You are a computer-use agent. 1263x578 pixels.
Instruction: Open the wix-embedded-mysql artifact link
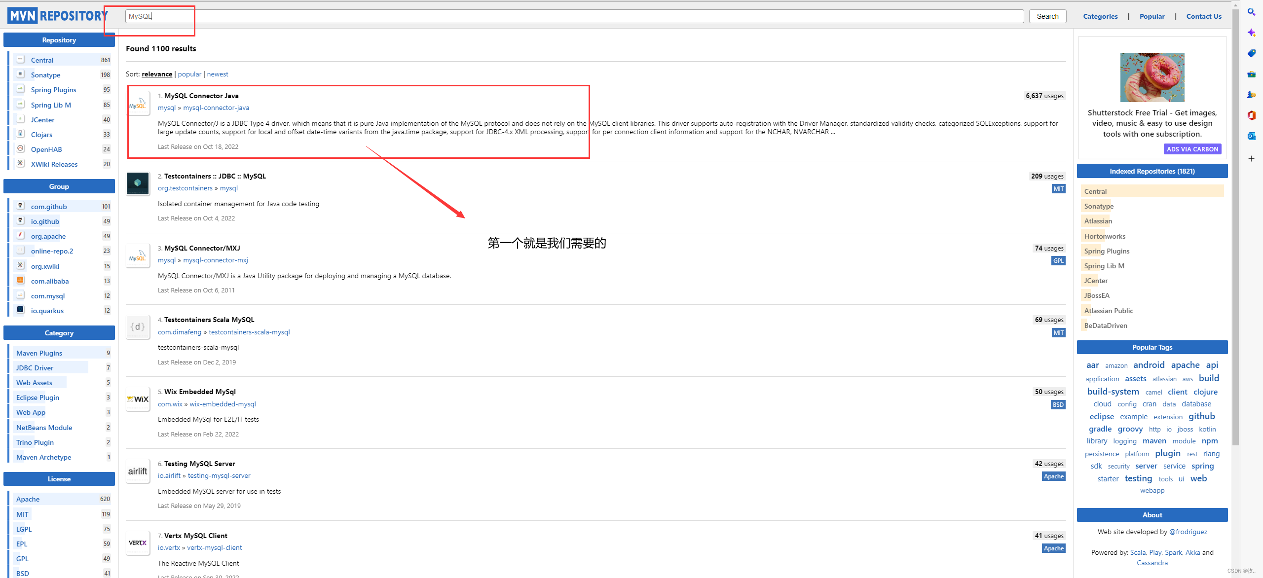point(223,404)
